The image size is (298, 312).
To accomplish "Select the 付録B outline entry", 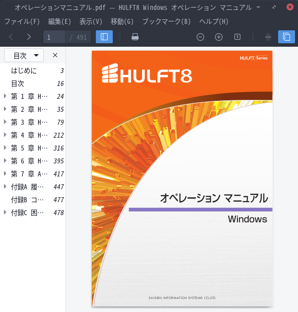I will tap(33, 200).
